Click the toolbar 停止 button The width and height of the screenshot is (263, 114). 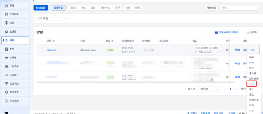tap(83, 8)
